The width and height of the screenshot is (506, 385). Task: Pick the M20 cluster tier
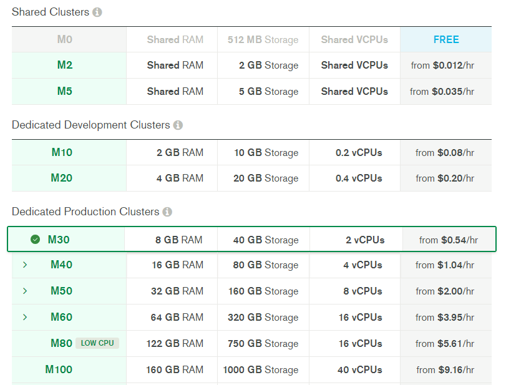click(251, 178)
